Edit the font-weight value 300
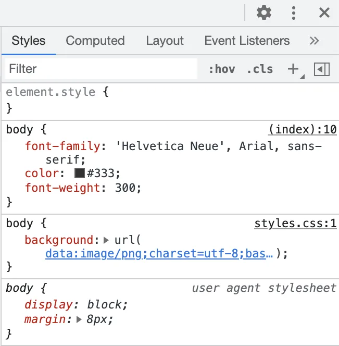The height and width of the screenshot is (346, 339). point(125,188)
